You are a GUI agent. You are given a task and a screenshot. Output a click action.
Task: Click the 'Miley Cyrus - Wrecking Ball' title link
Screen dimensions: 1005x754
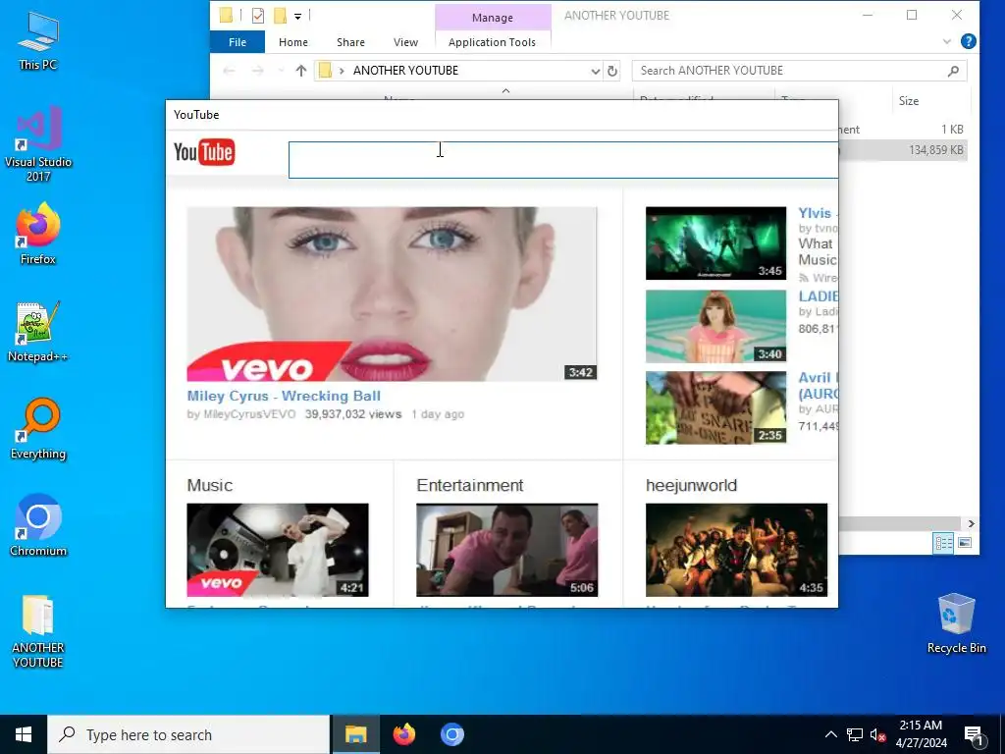pos(284,396)
